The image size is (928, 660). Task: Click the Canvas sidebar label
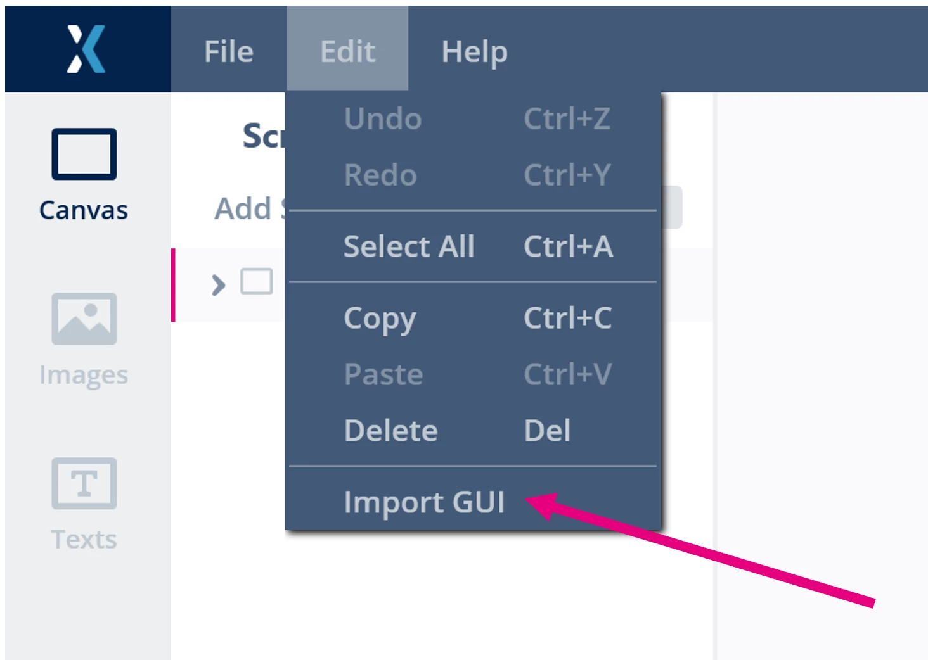(84, 210)
